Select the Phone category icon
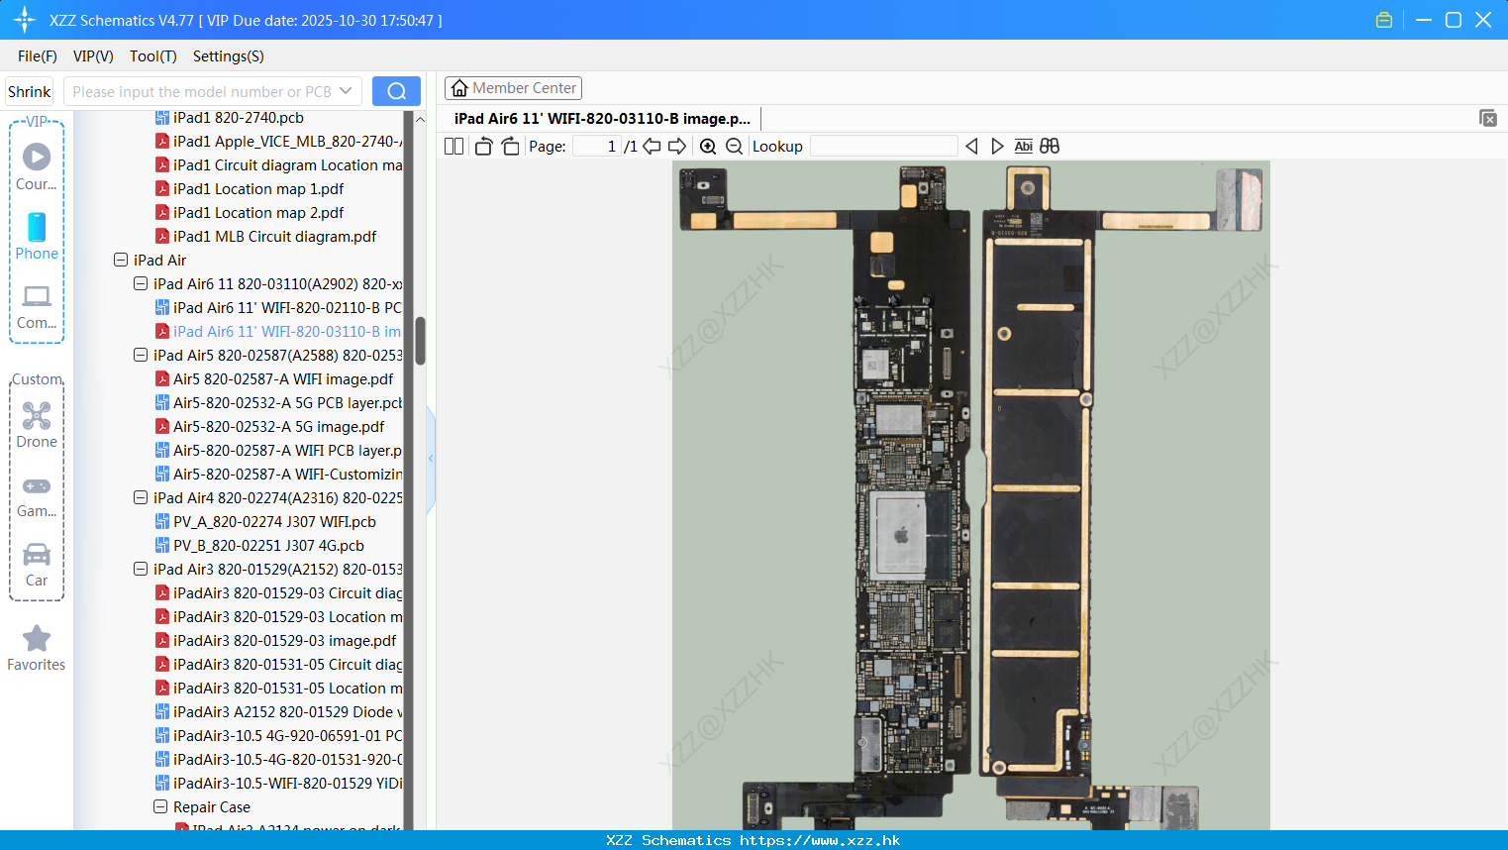This screenshot has height=850, width=1508. 37,237
